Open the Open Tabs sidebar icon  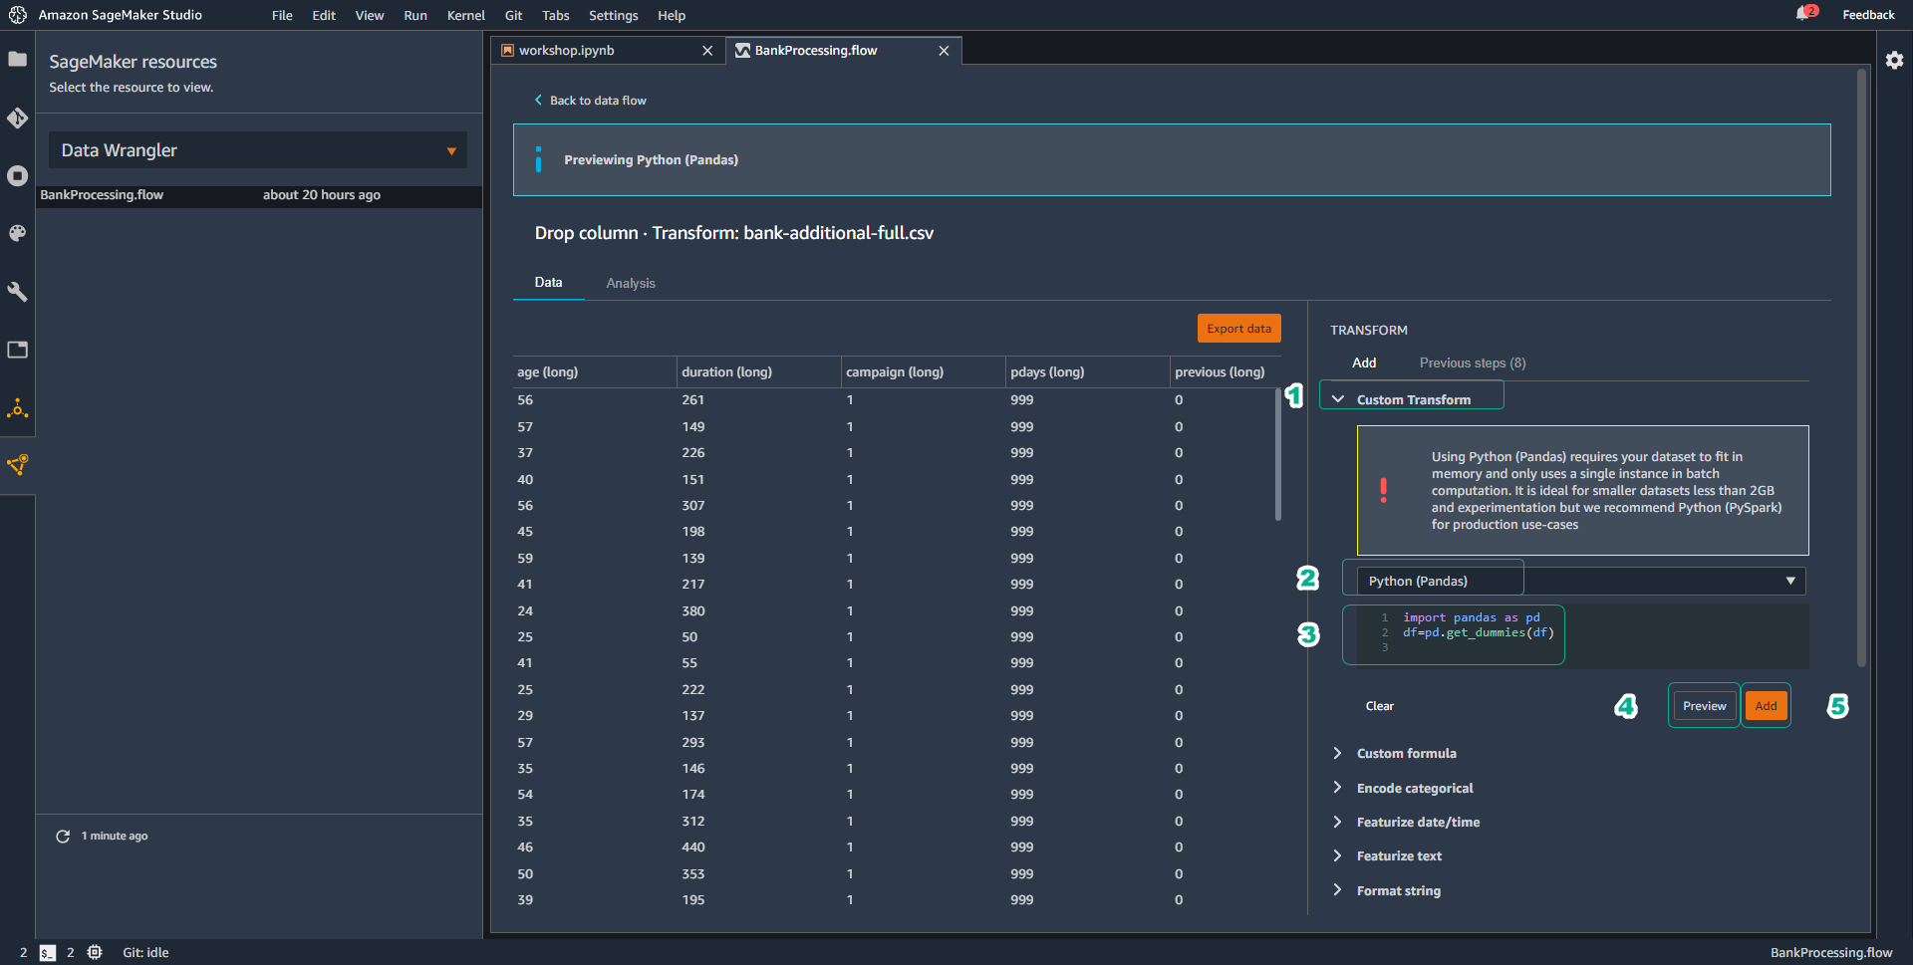tap(17, 350)
